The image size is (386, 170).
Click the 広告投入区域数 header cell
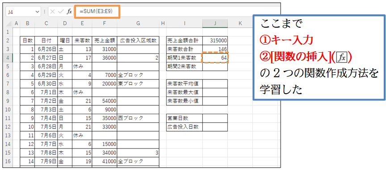point(138,41)
